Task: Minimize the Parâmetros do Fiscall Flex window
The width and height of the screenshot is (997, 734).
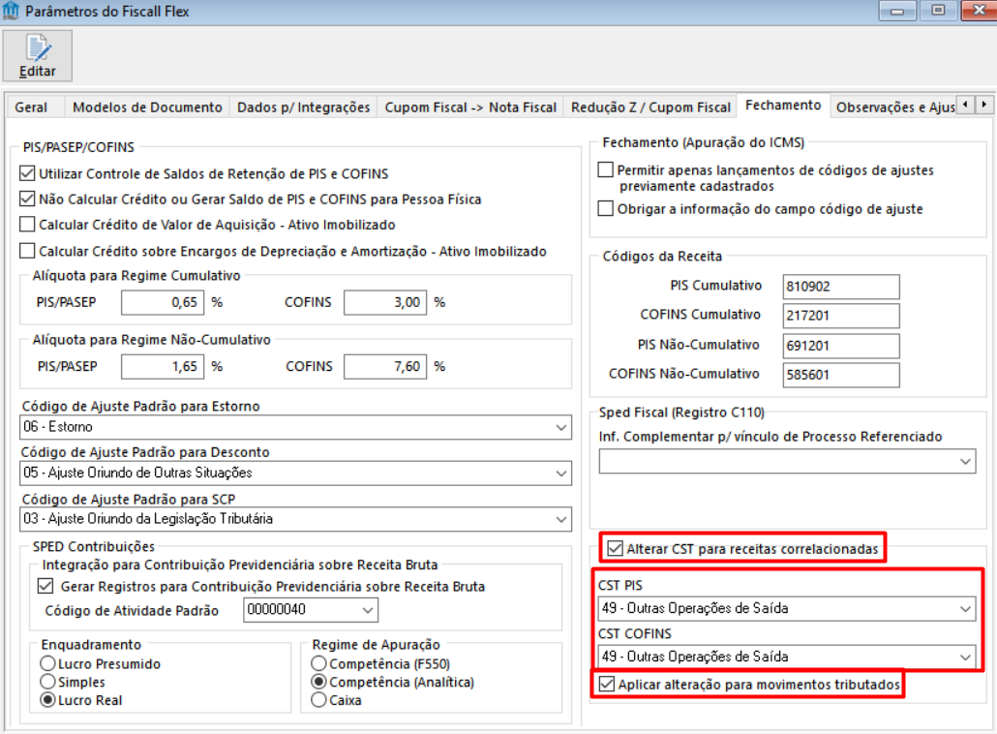Action: [x=897, y=11]
